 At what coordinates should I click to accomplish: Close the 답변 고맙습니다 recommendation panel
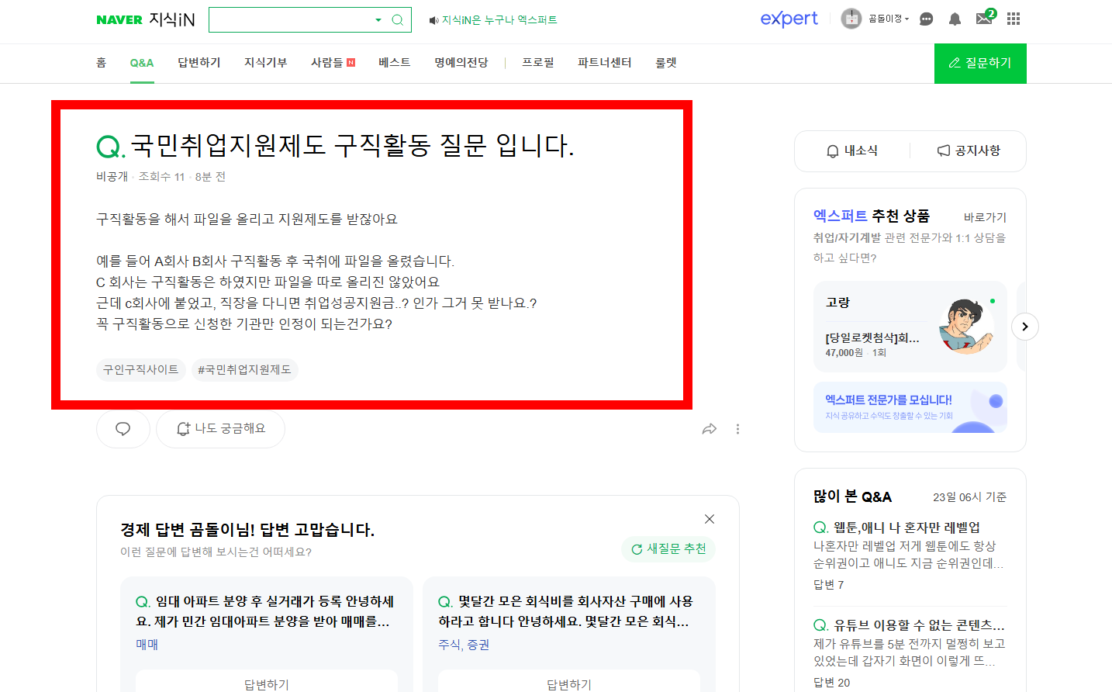(710, 519)
